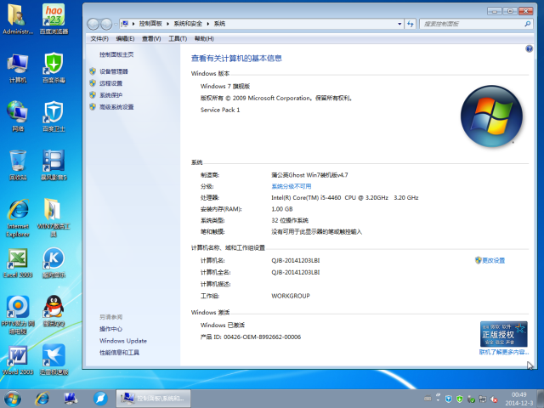Image resolution: width=544 pixels, height=408 pixels.
Task: Open the green shield antivirus shortcut
Action: pos(54,68)
